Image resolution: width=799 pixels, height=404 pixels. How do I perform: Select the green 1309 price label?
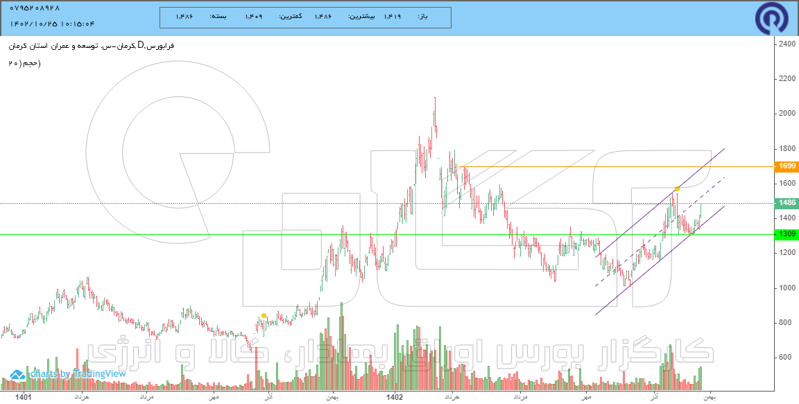784,234
